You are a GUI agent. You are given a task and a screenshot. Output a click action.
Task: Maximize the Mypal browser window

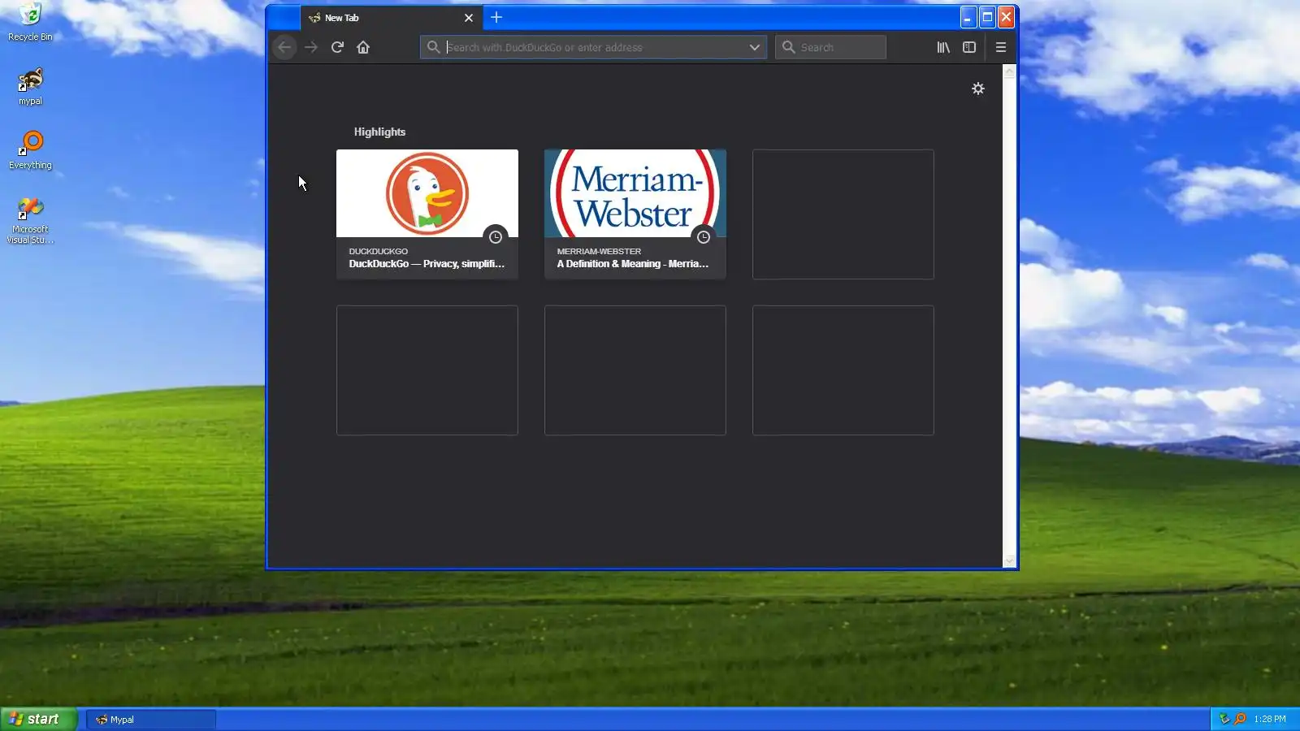click(x=987, y=17)
